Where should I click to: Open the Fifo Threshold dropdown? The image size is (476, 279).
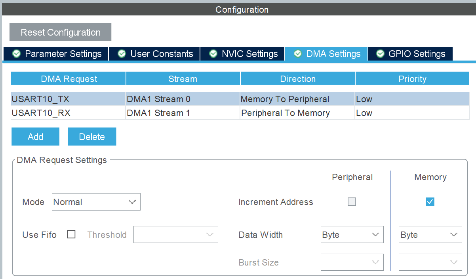(x=176, y=235)
